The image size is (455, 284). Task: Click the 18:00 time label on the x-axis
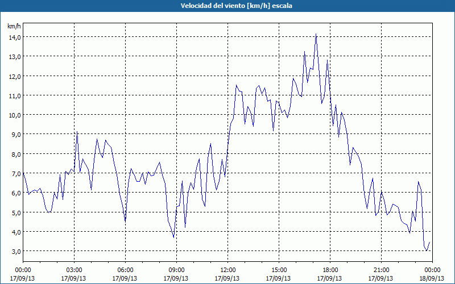pos(330,270)
